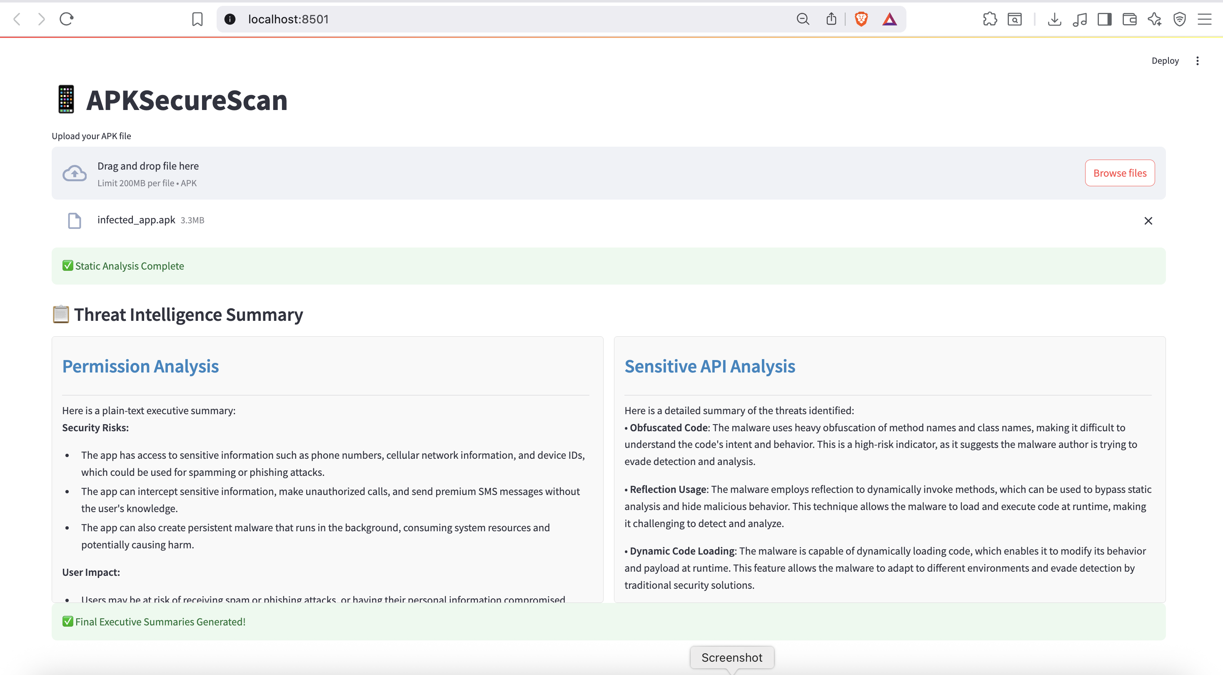The image size is (1223, 675).
Task: Click the Leo AI sparkle icon
Action: click(x=1155, y=19)
